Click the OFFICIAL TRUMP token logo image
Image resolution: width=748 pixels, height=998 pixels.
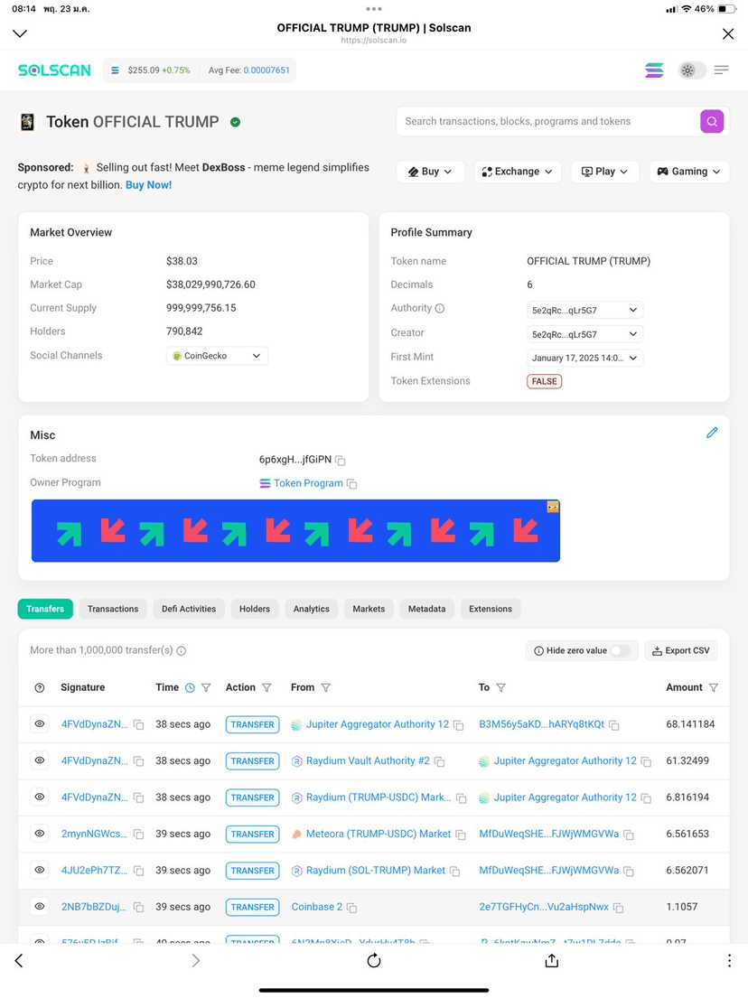pyautogui.click(x=27, y=122)
